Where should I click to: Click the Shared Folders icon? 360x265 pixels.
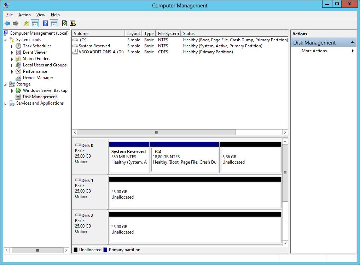[x=18, y=59]
